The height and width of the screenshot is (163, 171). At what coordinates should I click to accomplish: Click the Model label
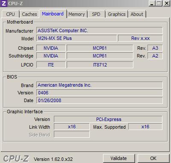[27, 39]
